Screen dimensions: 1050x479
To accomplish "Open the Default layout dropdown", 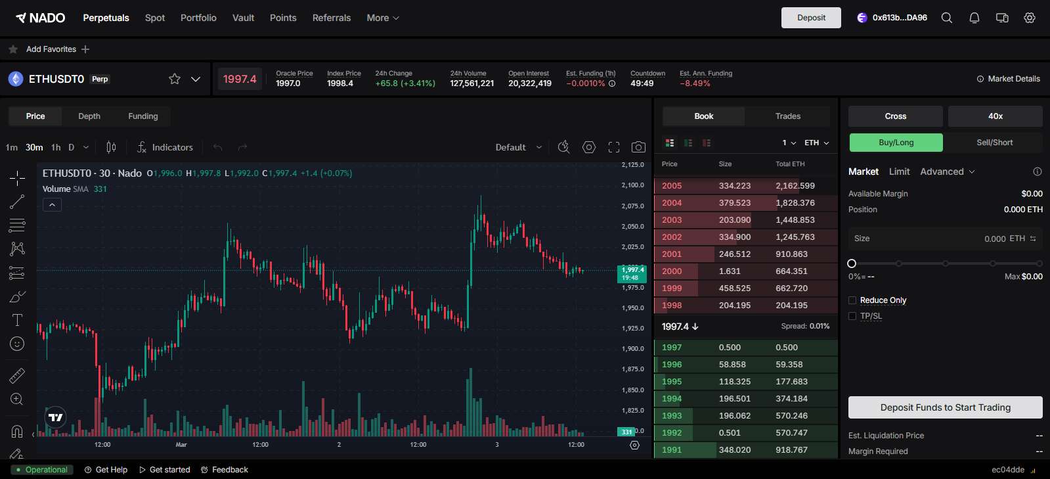I will pos(519,147).
